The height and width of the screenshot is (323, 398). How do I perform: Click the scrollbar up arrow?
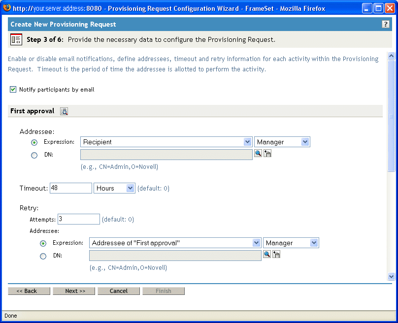coord(392,56)
